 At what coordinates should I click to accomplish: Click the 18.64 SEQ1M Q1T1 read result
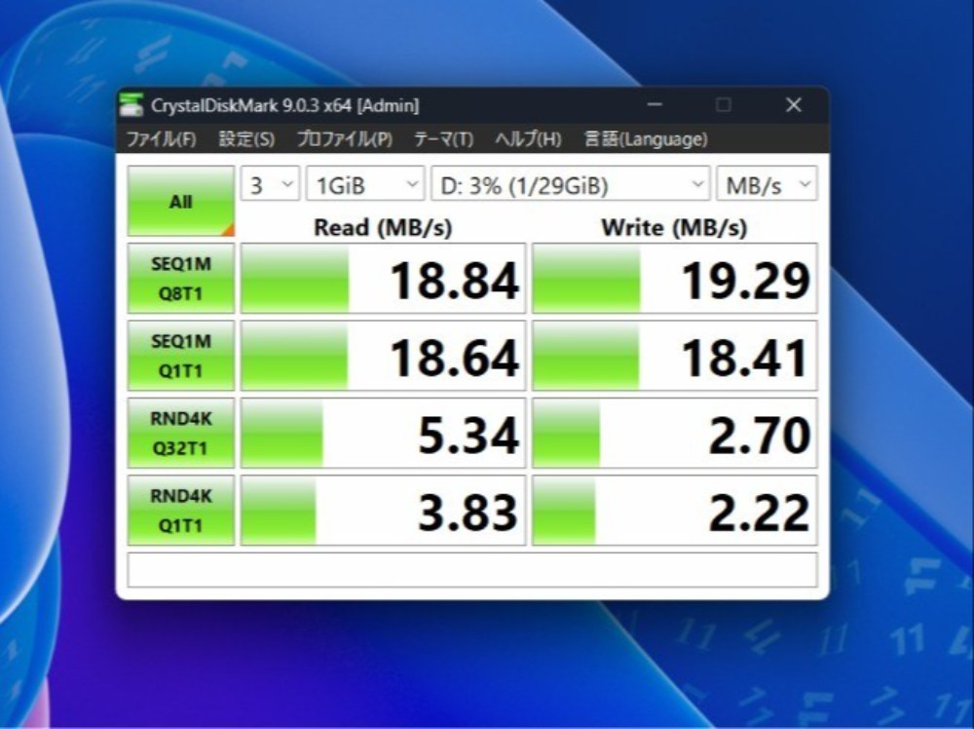pos(383,356)
